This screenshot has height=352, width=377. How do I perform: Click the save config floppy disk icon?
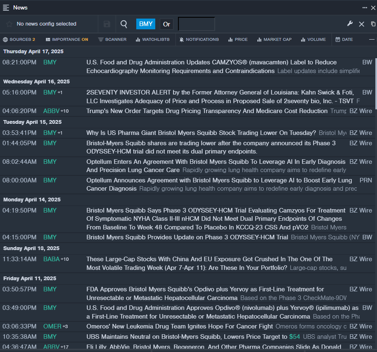tap(107, 24)
